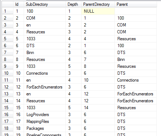Click Parent cell 'Binn' in row 8
This screenshot has width=161, height=136.
tap(136, 59)
